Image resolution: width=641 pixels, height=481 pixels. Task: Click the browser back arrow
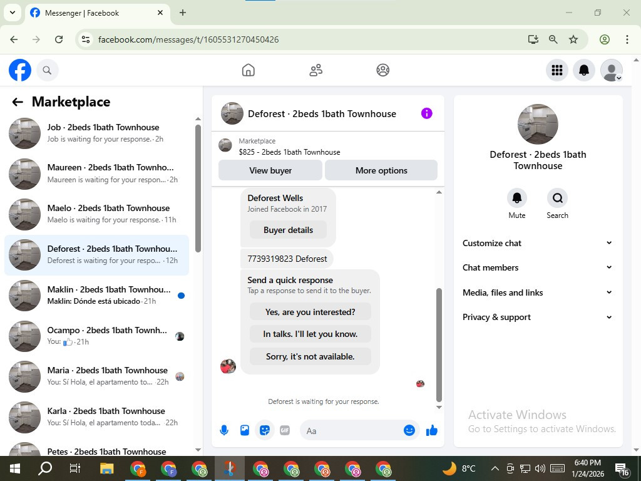[x=14, y=39]
